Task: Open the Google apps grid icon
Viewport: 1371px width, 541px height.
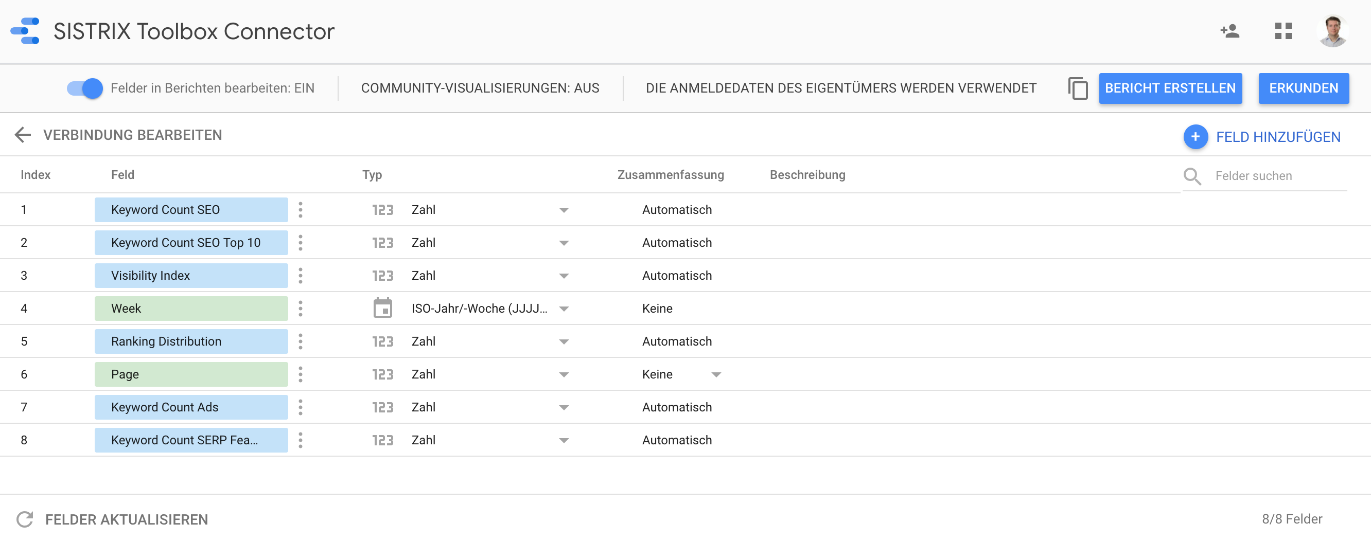Action: click(x=1282, y=31)
